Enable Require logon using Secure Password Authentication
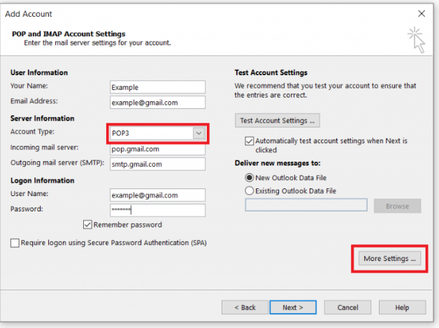This screenshot has height=328, width=439. (x=15, y=243)
